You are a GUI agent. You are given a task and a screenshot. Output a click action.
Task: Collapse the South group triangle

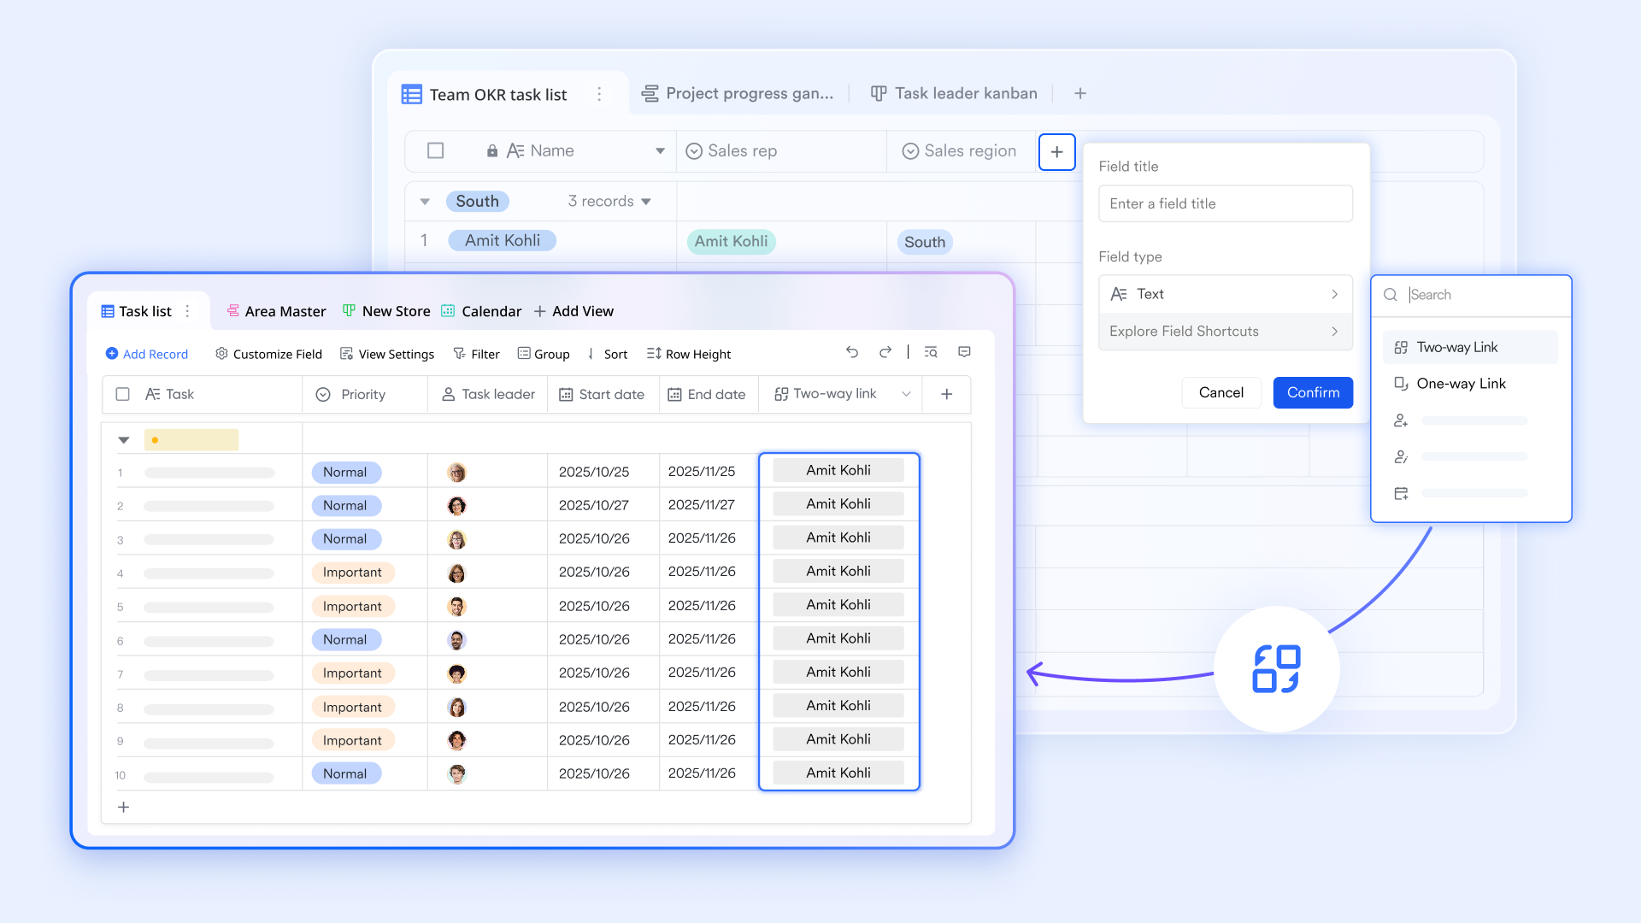[x=425, y=202]
